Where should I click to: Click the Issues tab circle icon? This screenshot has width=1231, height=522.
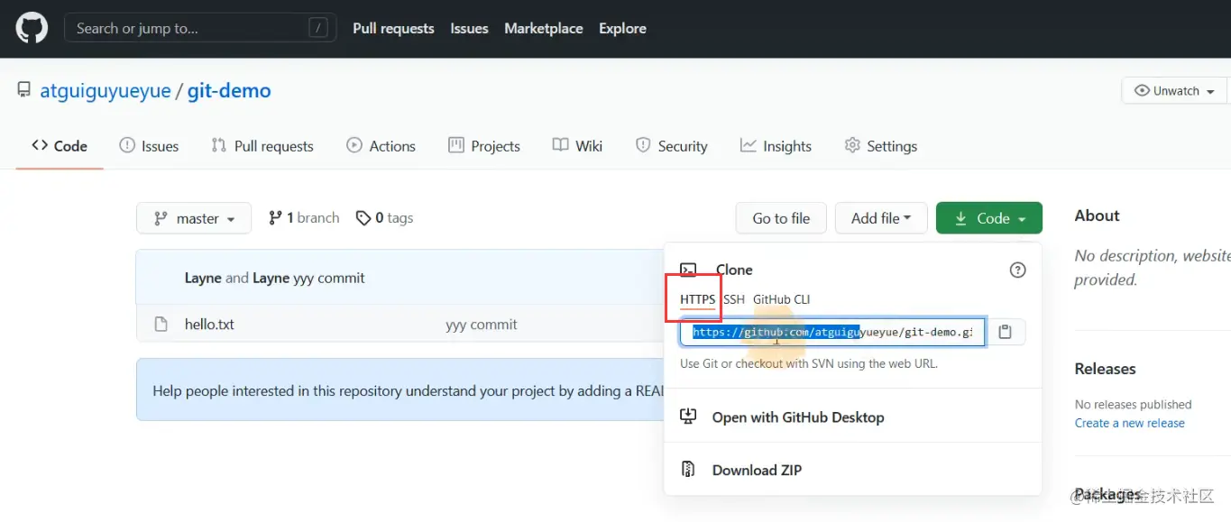click(127, 145)
